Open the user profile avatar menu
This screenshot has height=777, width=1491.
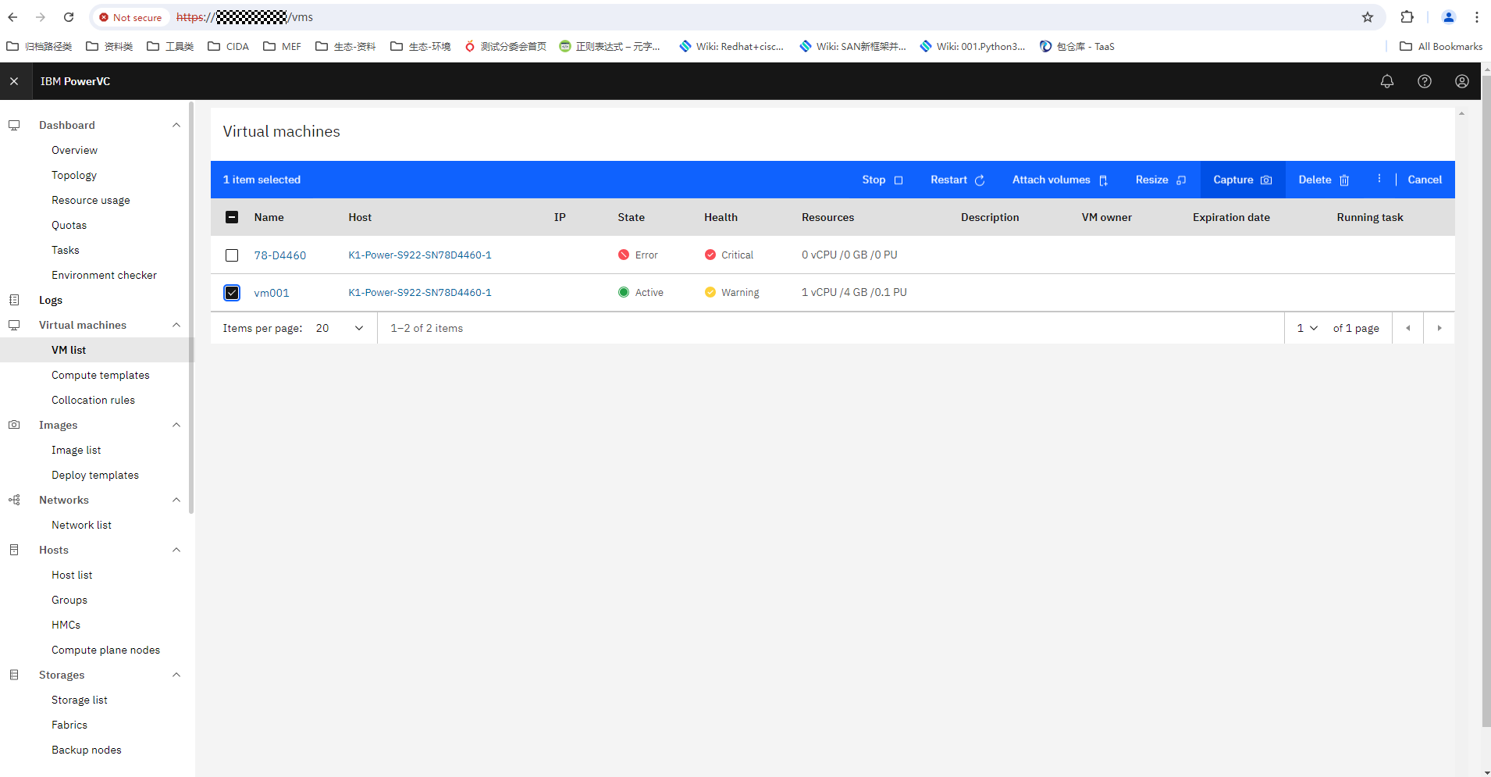coord(1462,81)
